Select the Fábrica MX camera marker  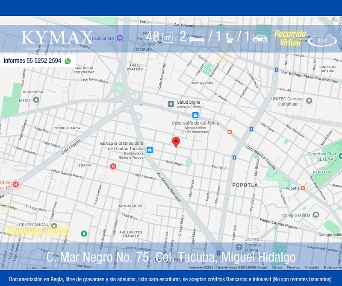pos(120,38)
